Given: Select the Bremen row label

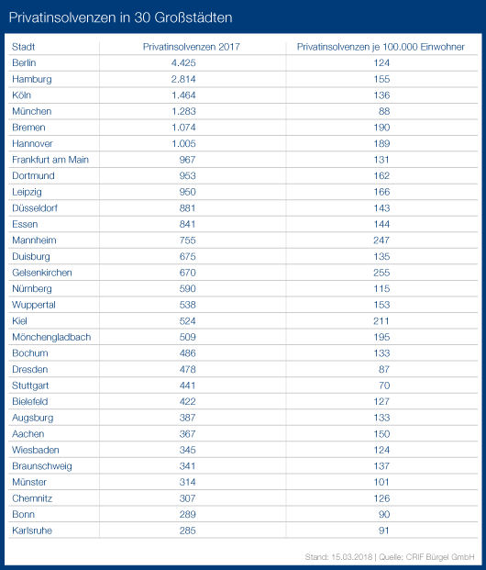Looking at the screenshot, I should click(28, 128).
